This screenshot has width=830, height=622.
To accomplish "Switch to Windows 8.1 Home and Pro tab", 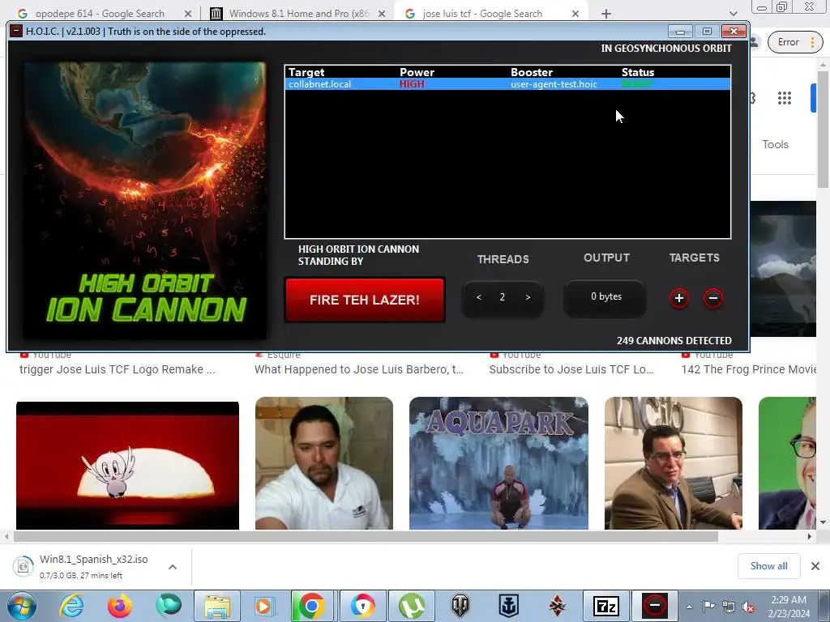I will [x=299, y=13].
